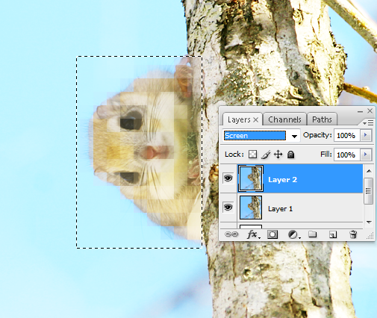The width and height of the screenshot is (377, 318).
Task: Click the Fill value field
Action: click(346, 155)
